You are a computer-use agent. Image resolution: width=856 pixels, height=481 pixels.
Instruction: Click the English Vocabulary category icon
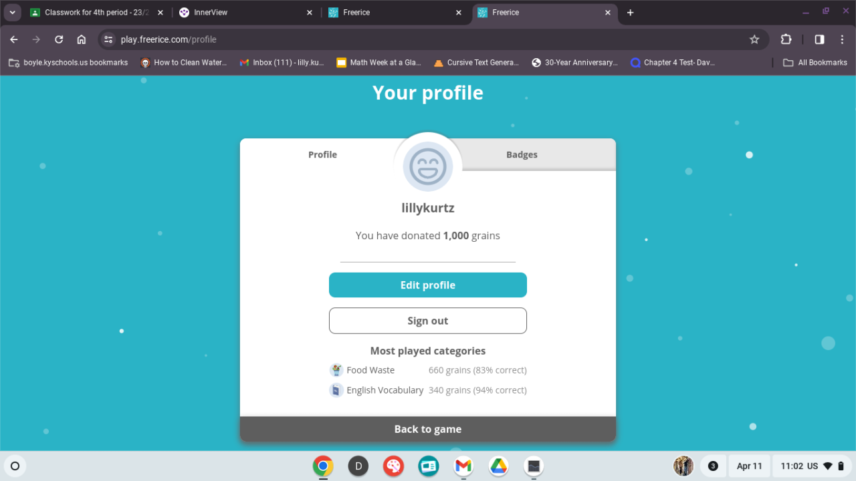coord(336,390)
